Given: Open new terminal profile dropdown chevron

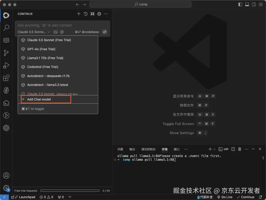Looking at the screenshot, I should coord(214,149).
